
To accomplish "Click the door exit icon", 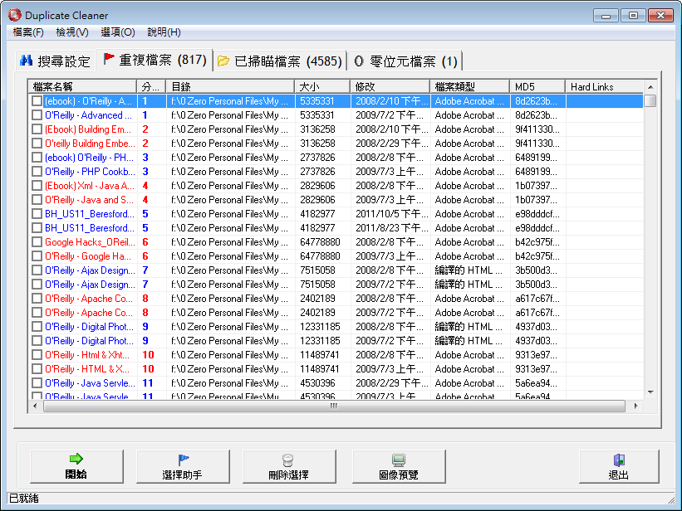I will coord(619,460).
